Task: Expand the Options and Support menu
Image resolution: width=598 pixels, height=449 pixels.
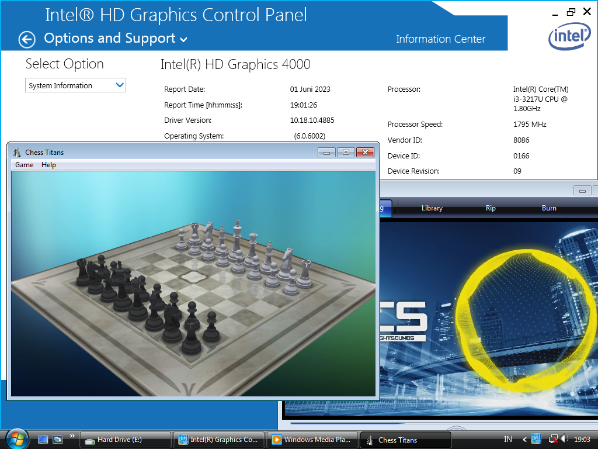Action: (x=183, y=40)
